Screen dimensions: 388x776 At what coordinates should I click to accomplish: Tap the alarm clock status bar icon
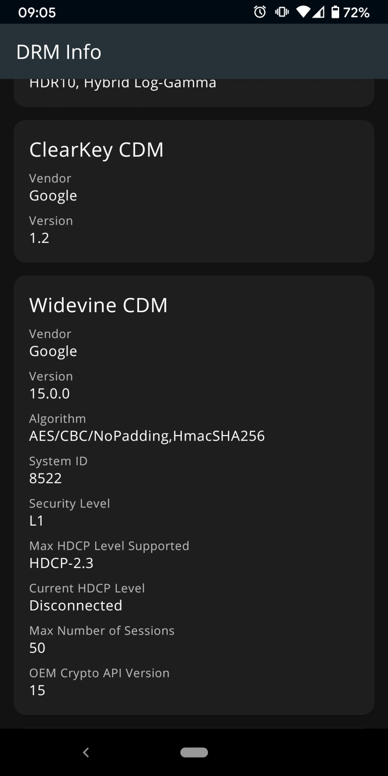coord(260,13)
